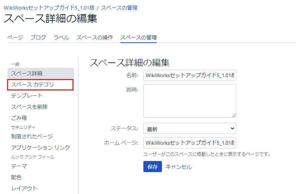Open the ブログ tab

pyautogui.click(x=38, y=37)
